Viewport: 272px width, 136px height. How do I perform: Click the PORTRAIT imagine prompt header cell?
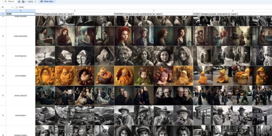154,14
